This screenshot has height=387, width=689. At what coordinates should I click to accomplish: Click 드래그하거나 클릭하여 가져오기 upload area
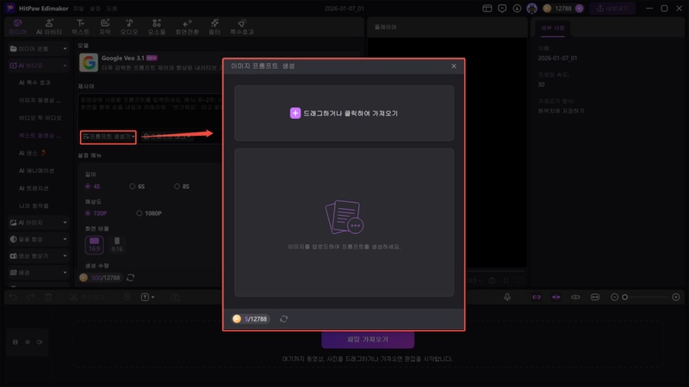pyautogui.click(x=344, y=114)
